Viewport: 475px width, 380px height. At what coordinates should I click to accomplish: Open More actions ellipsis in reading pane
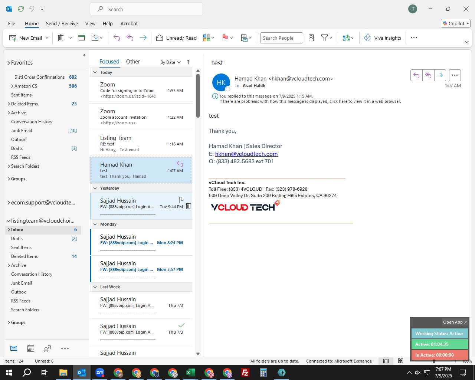[x=455, y=75]
